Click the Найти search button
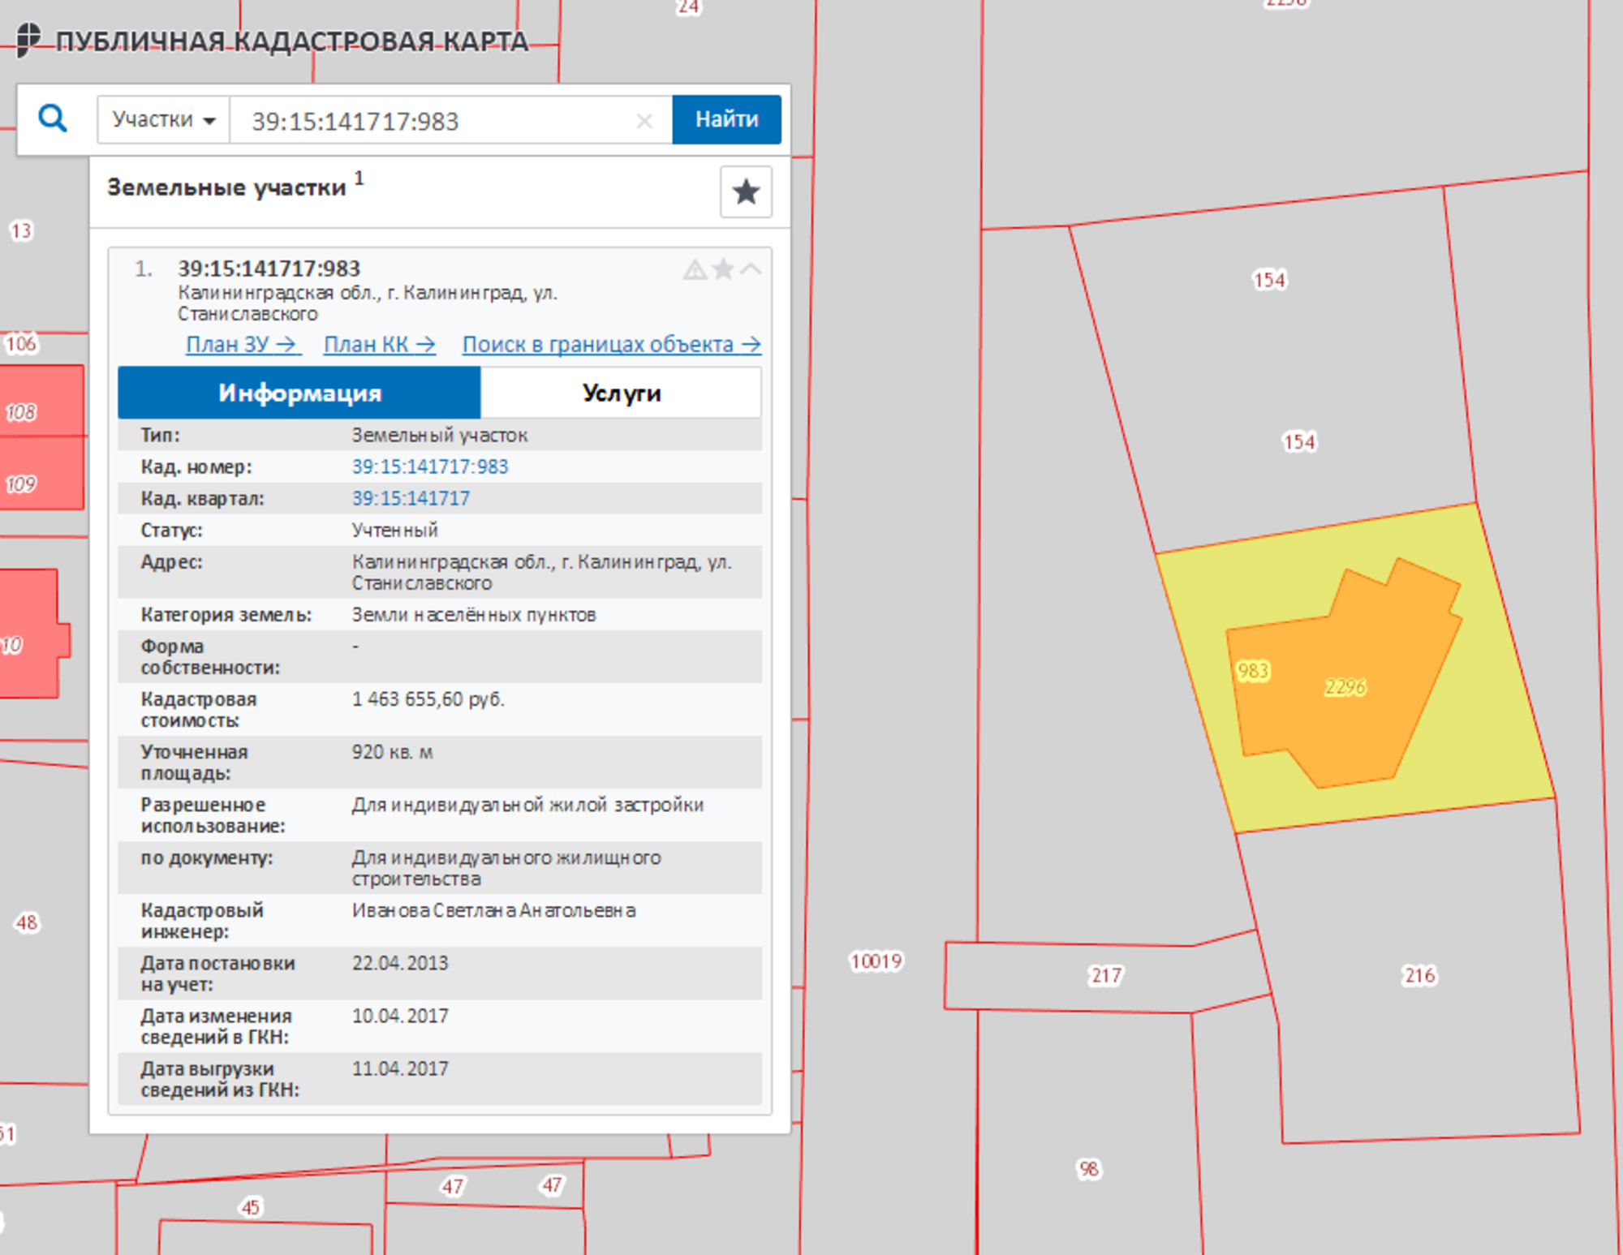 coord(726,119)
